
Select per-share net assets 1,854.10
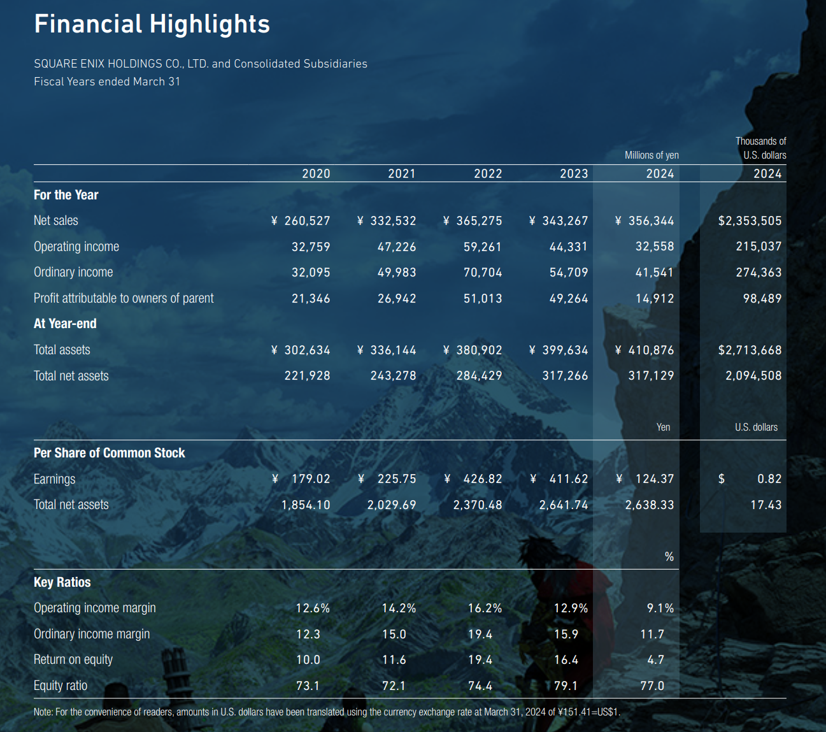[306, 505]
